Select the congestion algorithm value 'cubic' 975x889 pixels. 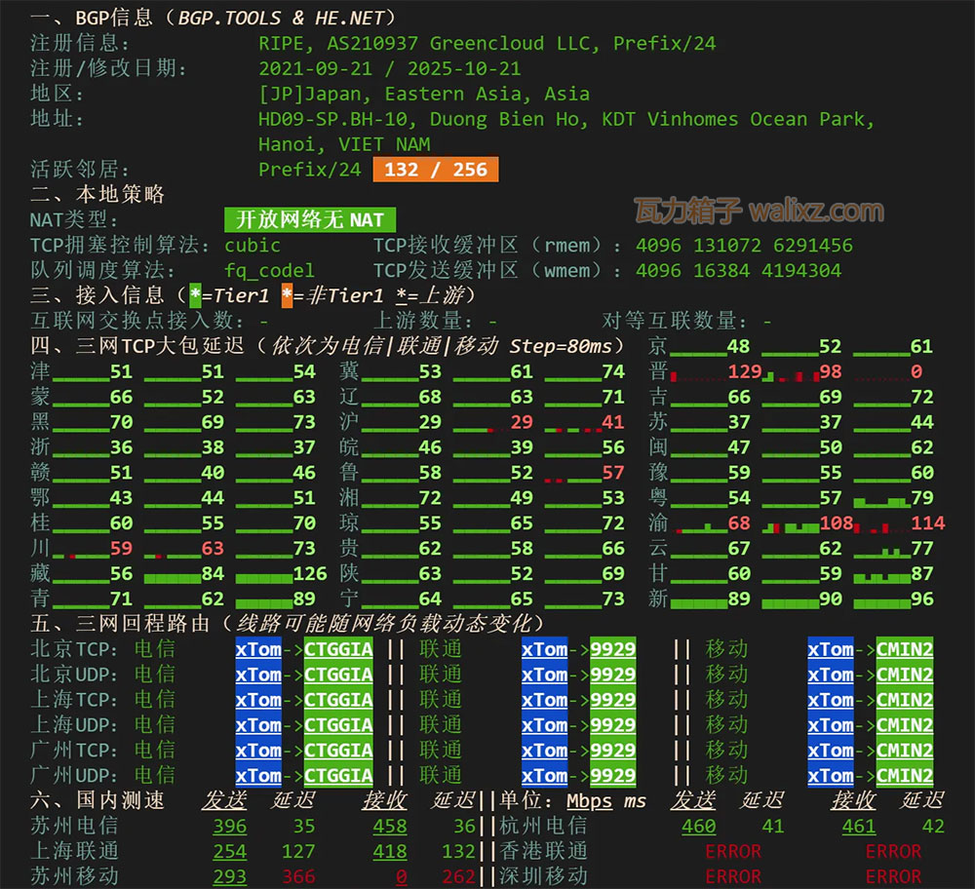coord(253,246)
